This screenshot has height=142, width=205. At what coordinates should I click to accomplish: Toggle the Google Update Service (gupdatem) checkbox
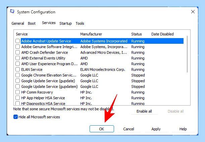point(17,87)
